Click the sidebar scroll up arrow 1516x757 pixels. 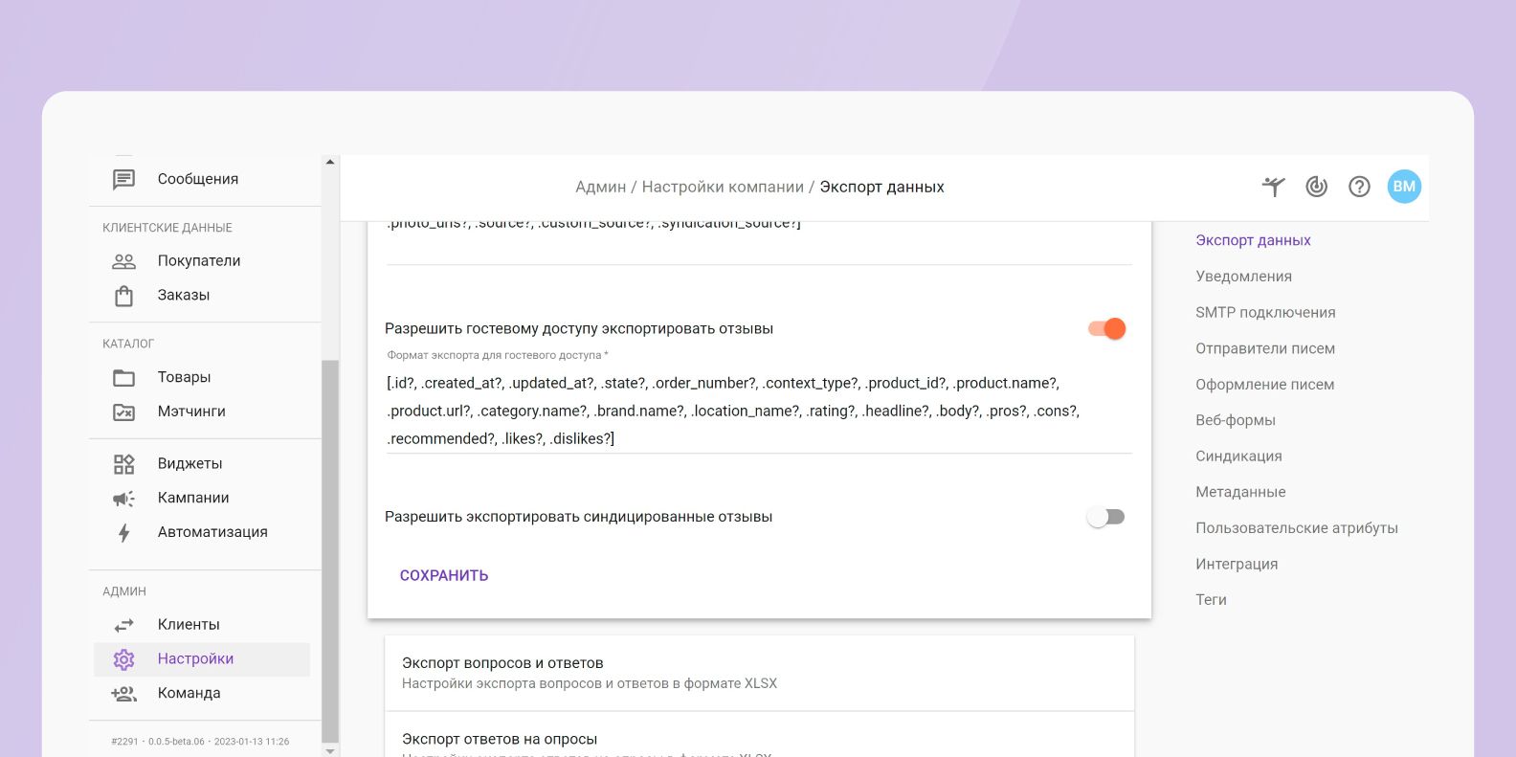[x=330, y=162]
